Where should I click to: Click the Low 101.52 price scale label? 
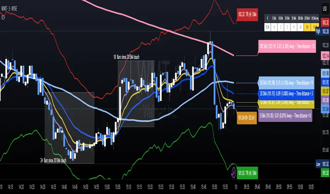322,164
